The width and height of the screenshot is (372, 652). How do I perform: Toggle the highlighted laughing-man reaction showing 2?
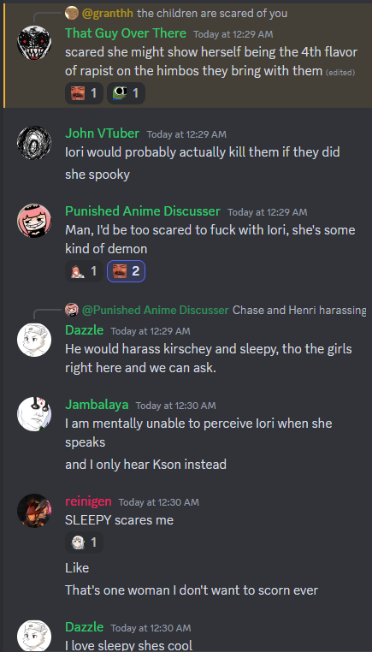126,271
